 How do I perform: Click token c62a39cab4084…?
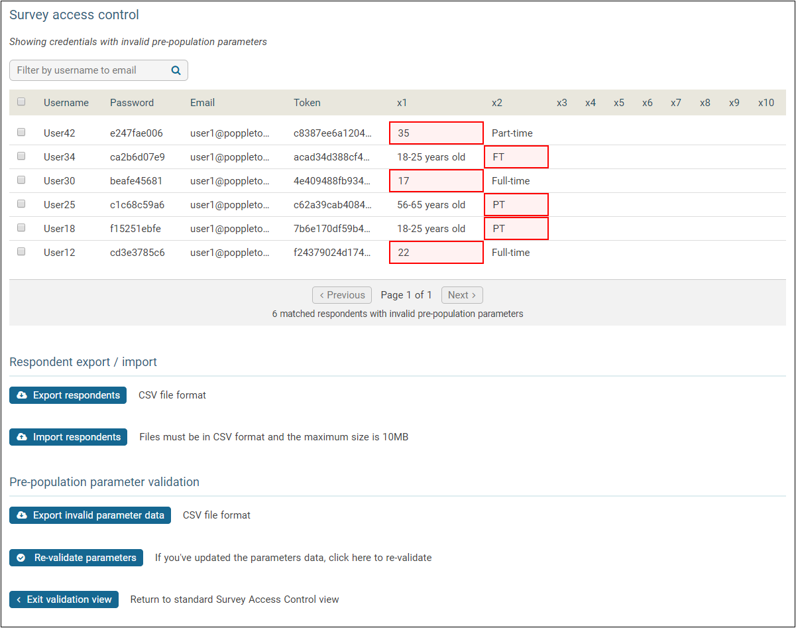pyautogui.click(x=333, y=205)
